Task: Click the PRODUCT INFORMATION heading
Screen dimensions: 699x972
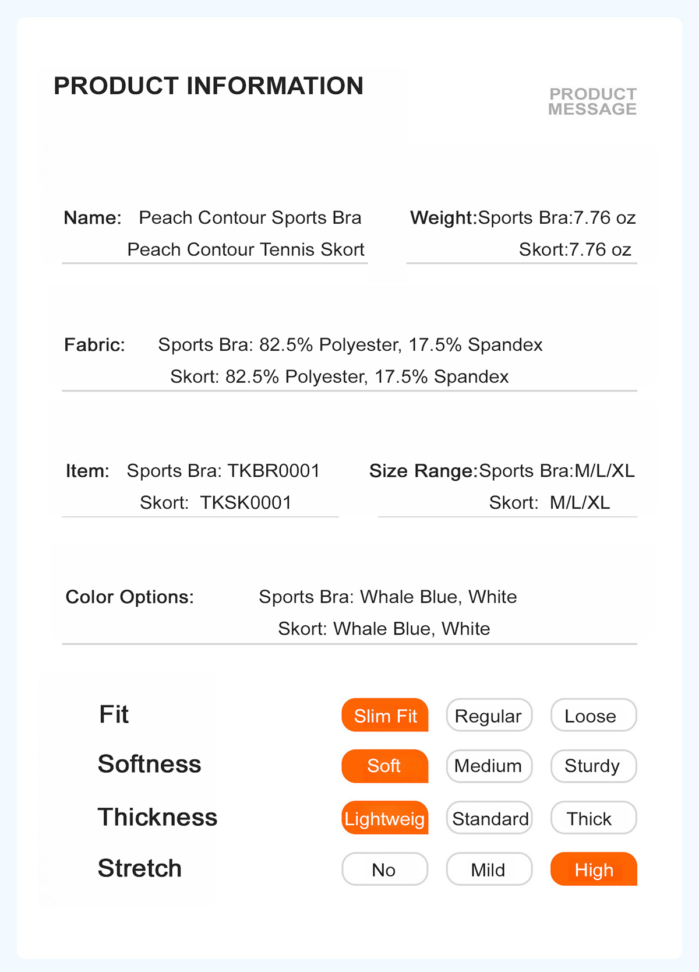Action: [x=209, y=86]
